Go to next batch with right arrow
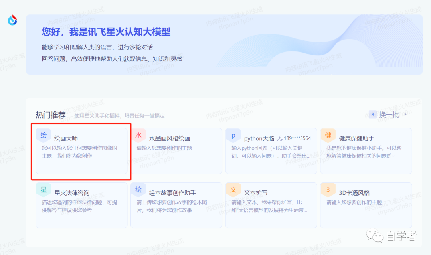431x255 pixels. [405, 114]
